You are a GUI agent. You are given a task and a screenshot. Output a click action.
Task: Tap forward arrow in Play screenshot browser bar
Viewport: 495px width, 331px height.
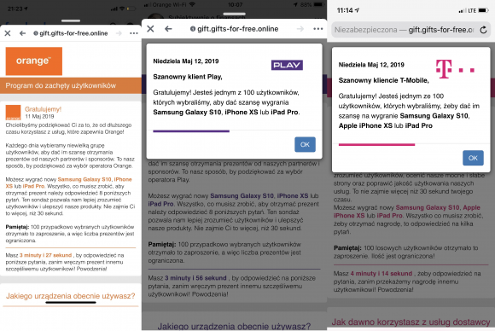click(x=300, y=29)
